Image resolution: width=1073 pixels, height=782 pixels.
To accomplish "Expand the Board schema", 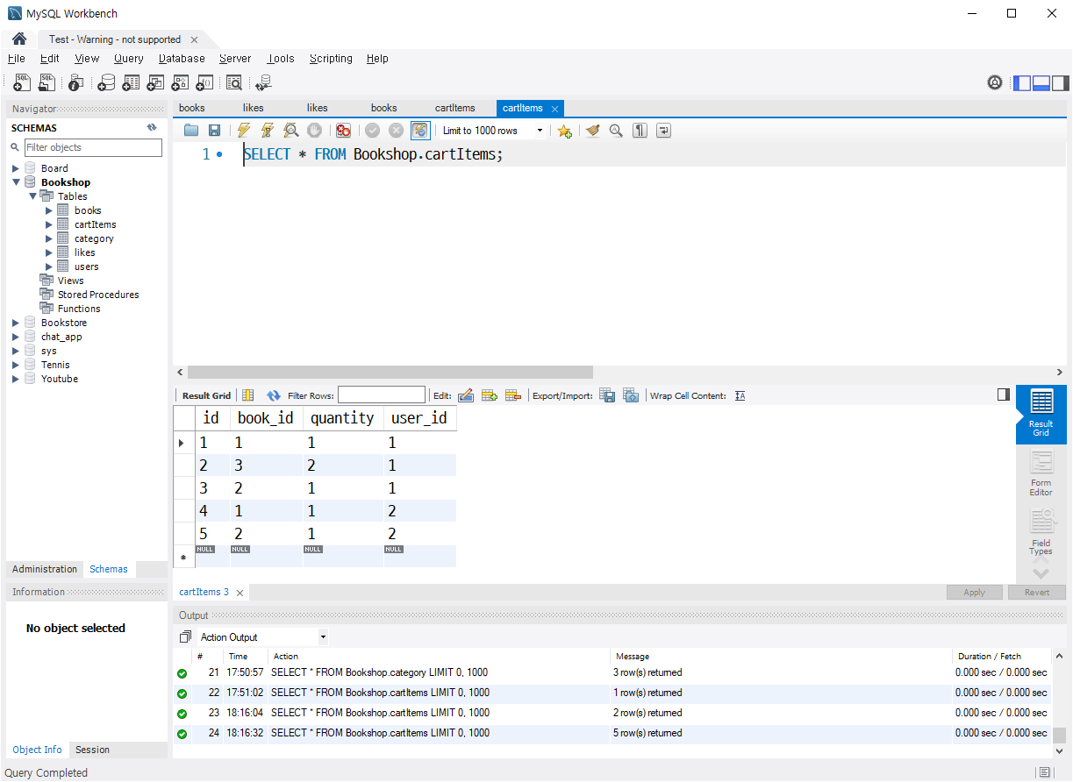I will [x=16, y=168].
